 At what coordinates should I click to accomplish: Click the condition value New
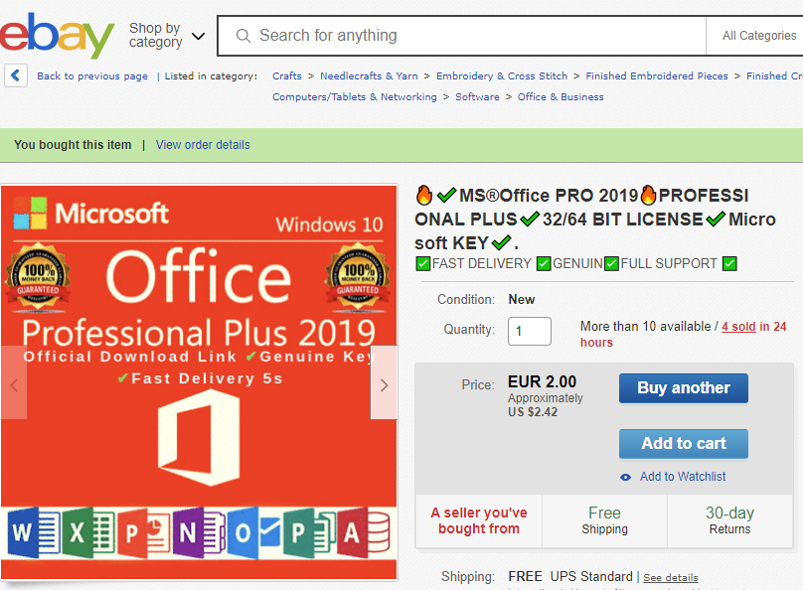522,299
